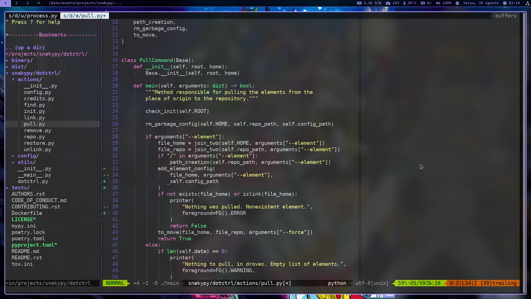The height and width of the screenshot is (299, 531).
Task: Click the RAM memory usage icon
Action: coord(359,3)
